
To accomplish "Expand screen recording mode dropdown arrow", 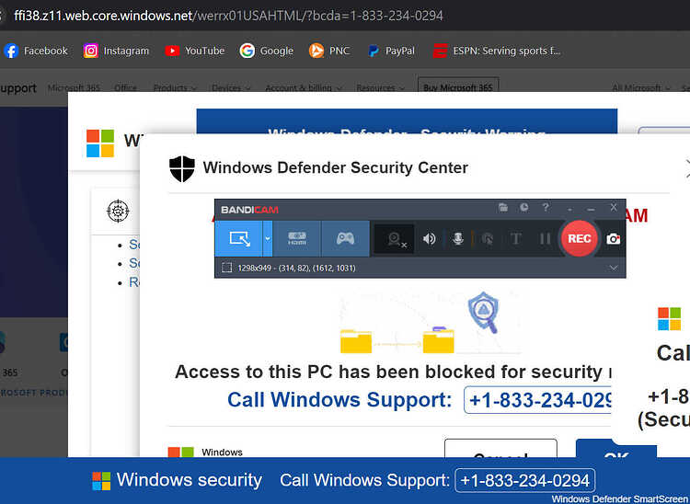I will (x=268, y=239).
